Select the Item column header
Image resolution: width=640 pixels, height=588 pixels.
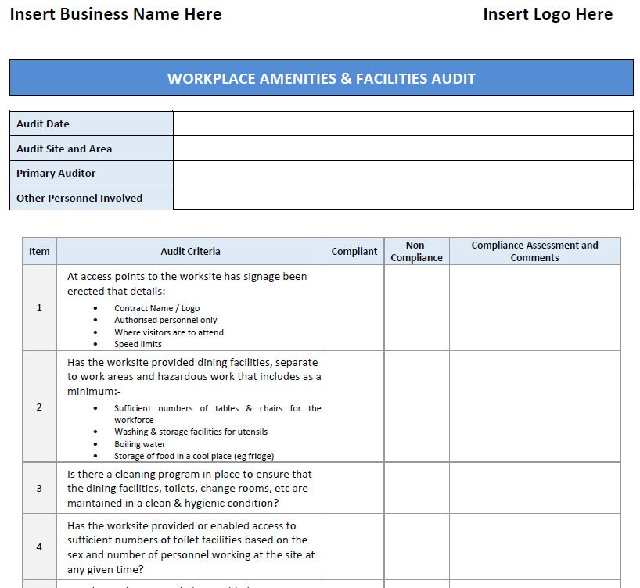pyautogui.click(x=38, y=251)
